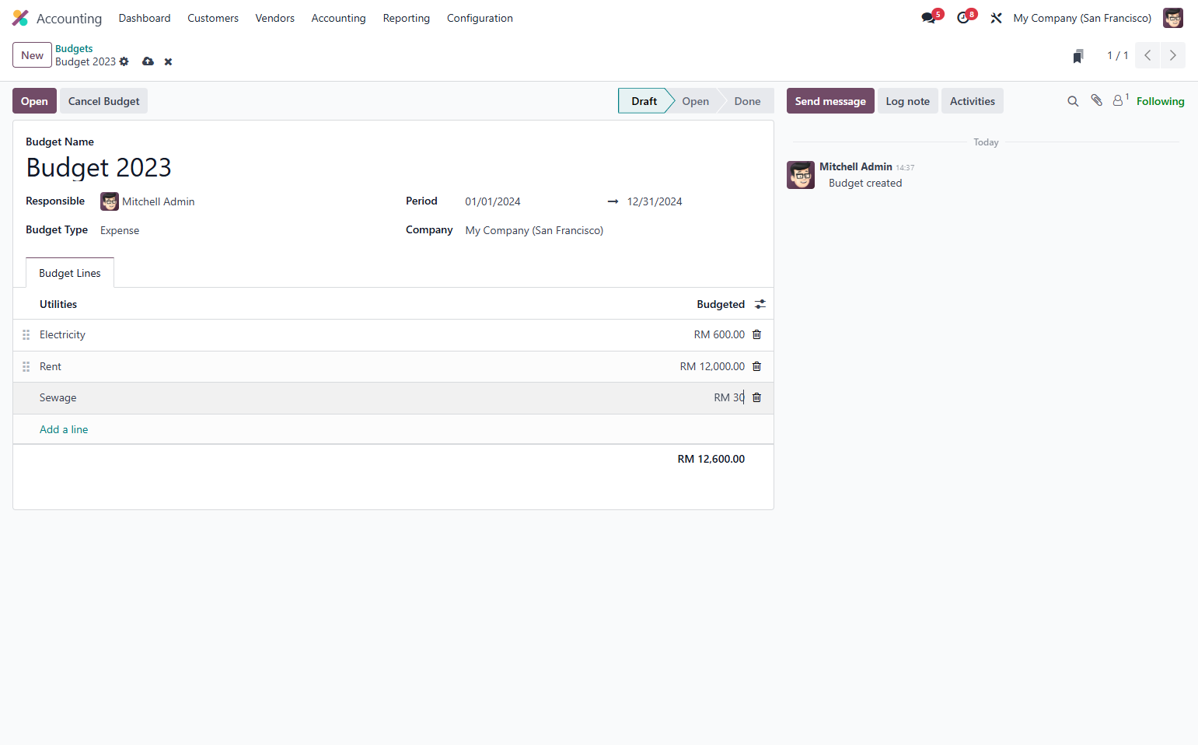Go to the next record arrow
The image size is (1198, 745).
1173,55
